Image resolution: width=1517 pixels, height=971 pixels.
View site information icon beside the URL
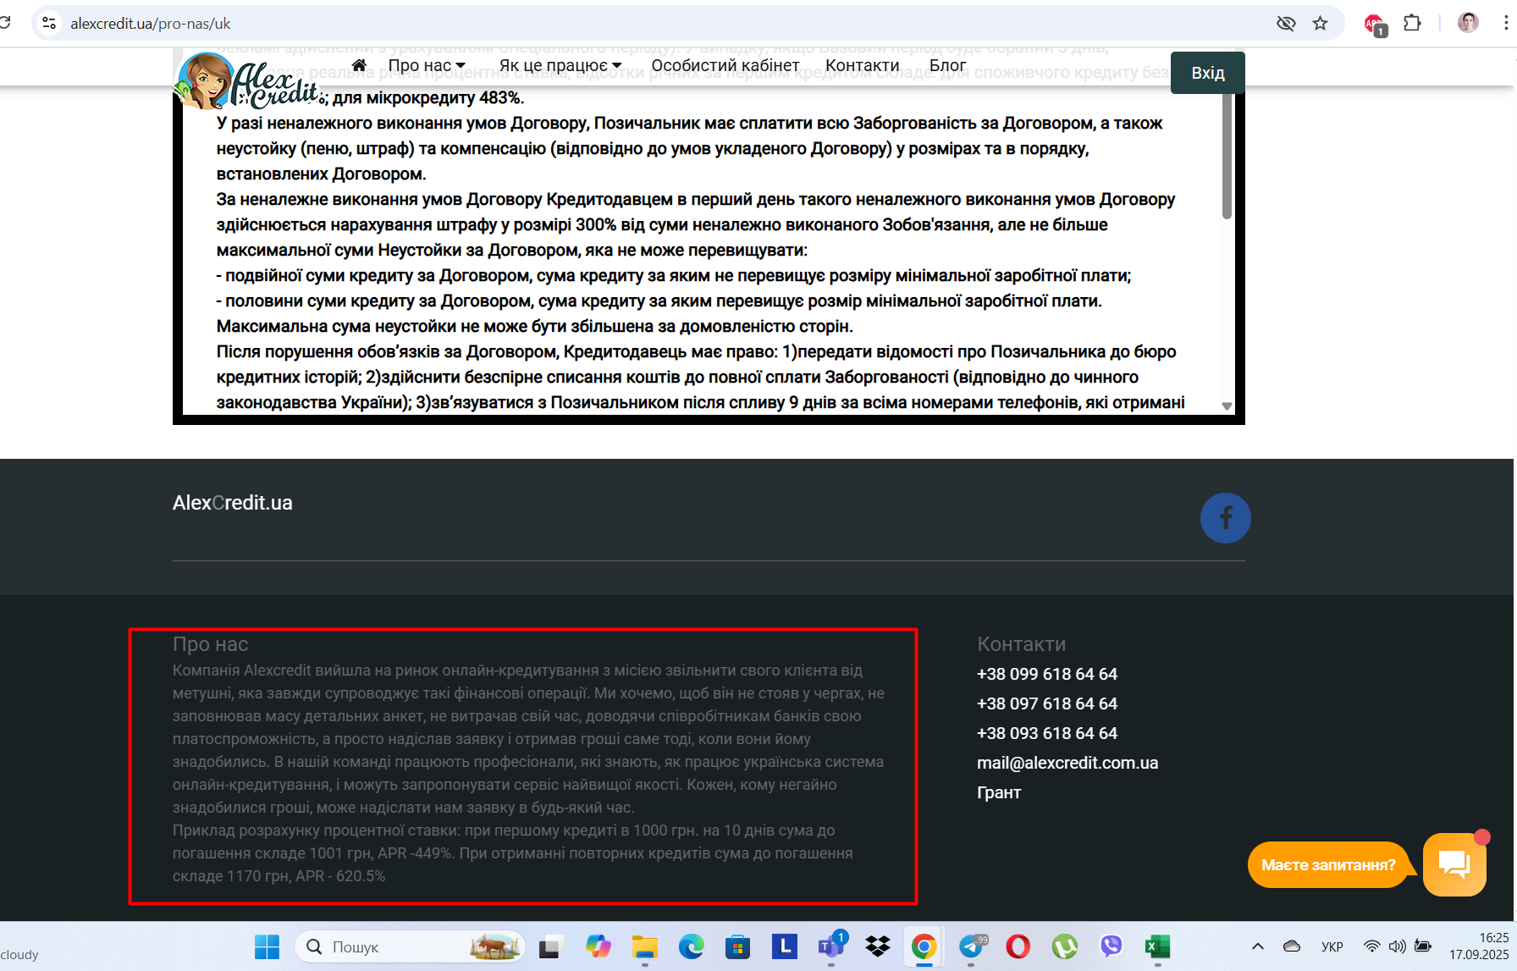49,24
